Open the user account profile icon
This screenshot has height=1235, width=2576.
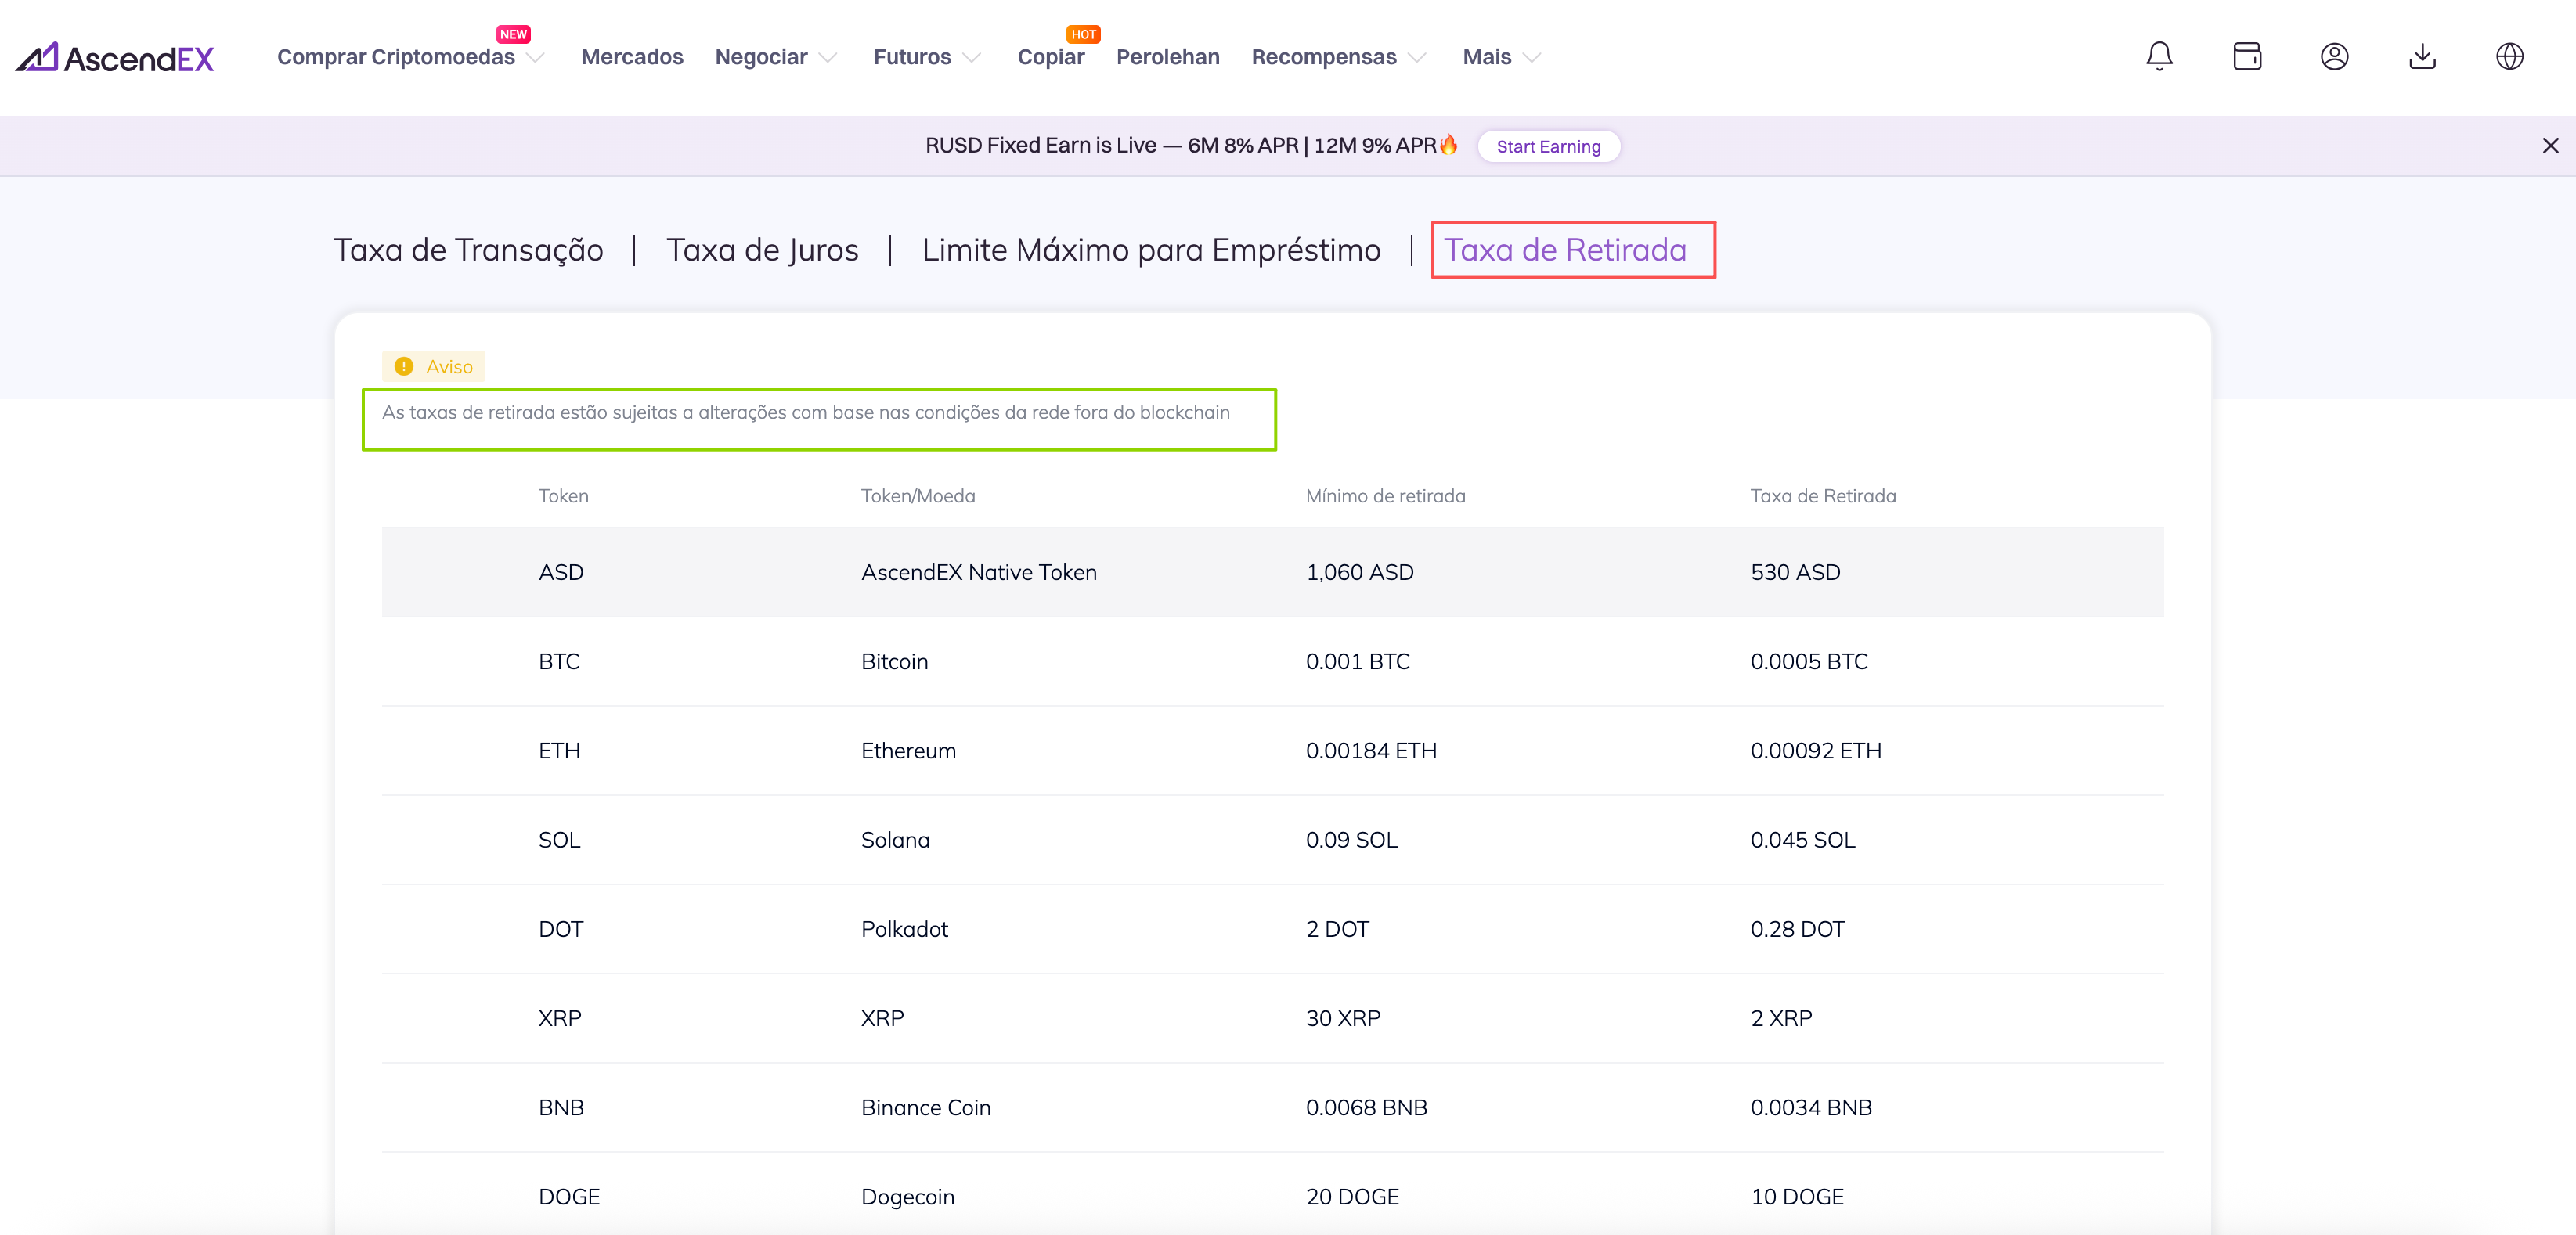click(2334, 56)
